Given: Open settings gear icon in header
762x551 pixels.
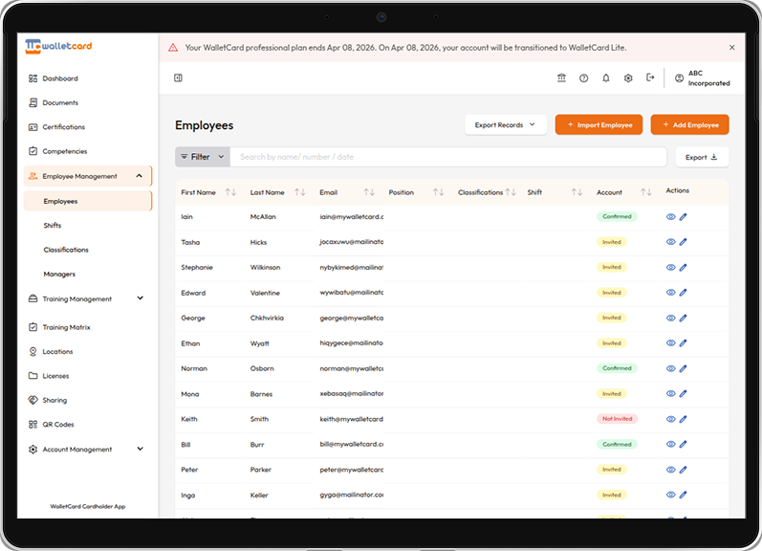Looking at the screenshot, I should (628, 77).
